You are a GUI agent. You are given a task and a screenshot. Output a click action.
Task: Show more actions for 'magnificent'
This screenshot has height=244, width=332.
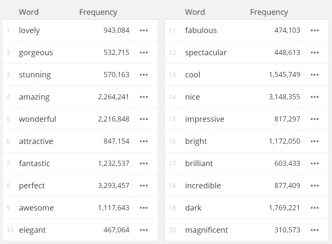pos(314,230)
